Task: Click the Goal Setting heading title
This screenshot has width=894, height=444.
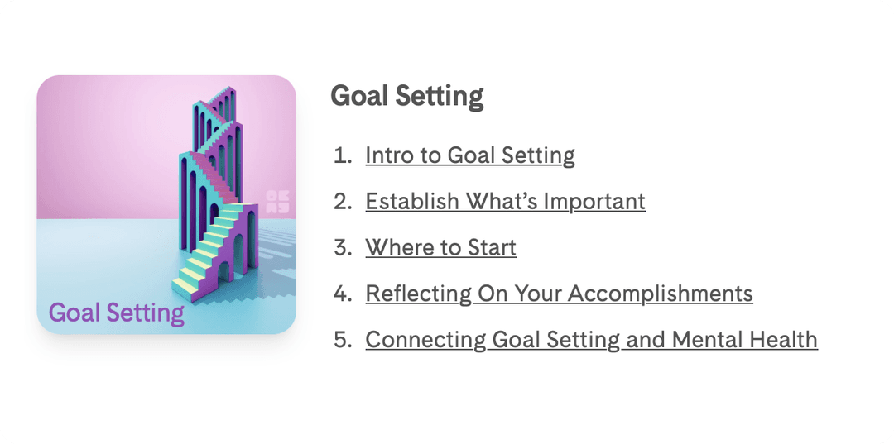Action: click(407, 96)
